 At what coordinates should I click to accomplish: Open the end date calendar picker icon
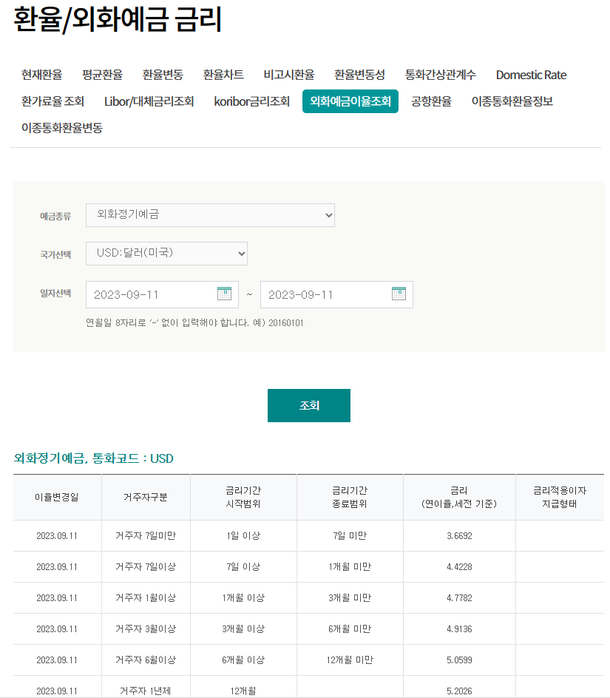point(399,294)
